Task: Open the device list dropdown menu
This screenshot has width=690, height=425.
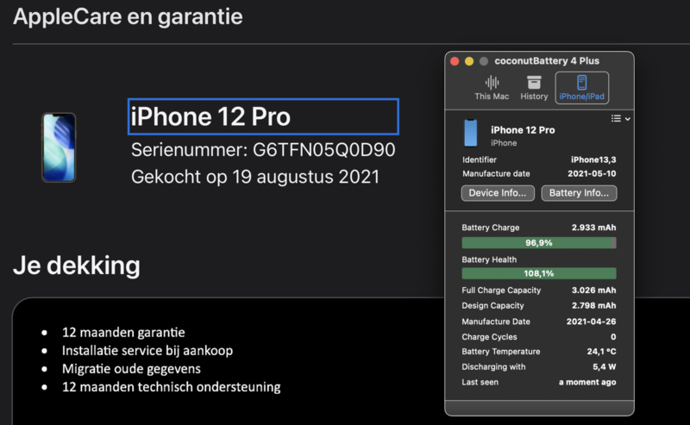Action: pos(620,118)
